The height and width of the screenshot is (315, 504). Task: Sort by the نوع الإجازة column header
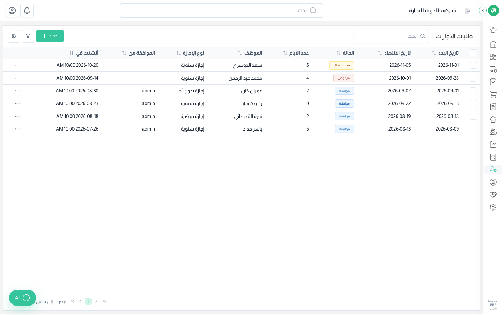pyautogui.click(x=190, y=53)
